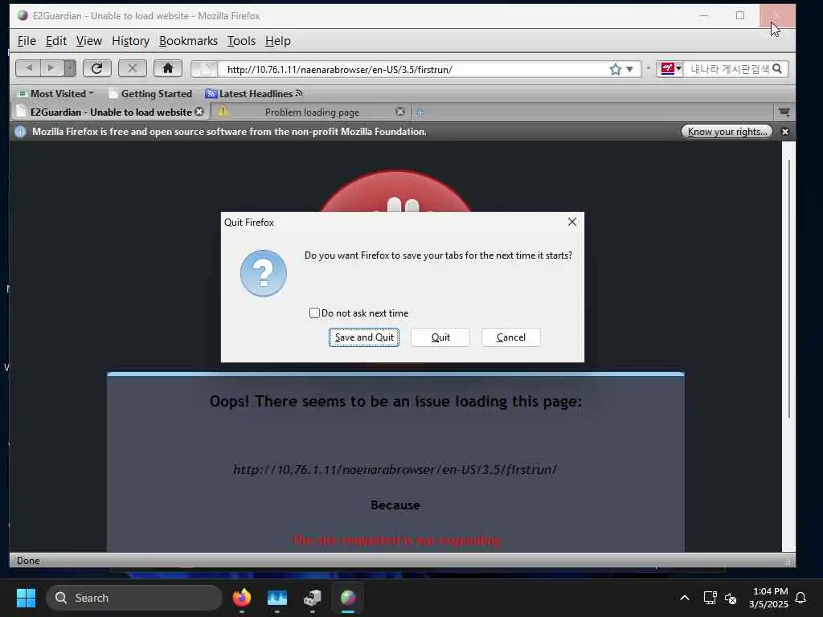Viewport: 823px width, 617px height.
Task: Open the Bookmarks menu
Action: 188,41
